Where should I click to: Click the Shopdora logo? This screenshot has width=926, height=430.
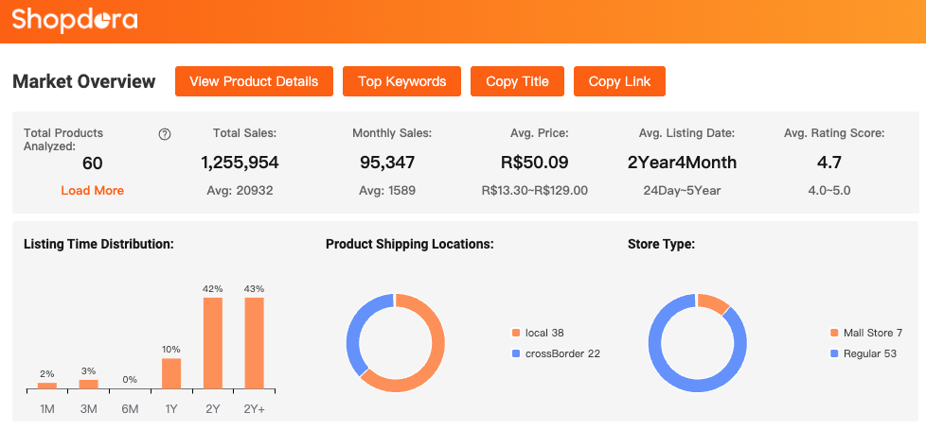coord(75,20)
